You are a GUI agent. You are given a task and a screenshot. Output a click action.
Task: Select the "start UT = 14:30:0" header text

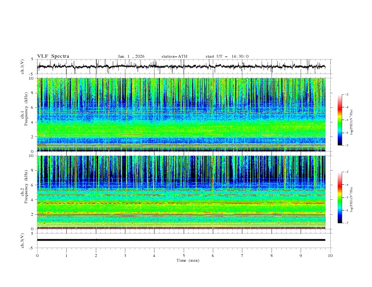coord(227,56)
